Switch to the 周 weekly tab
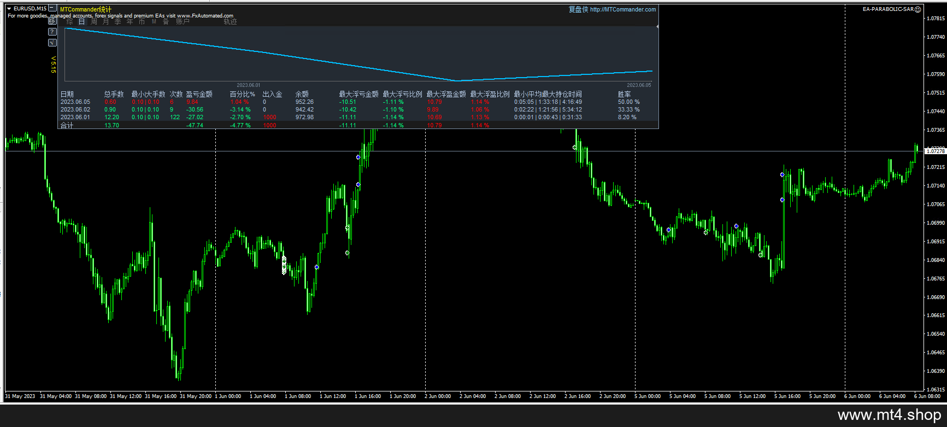 [93, 21]
